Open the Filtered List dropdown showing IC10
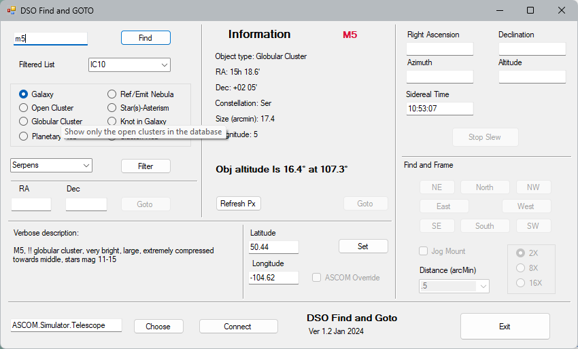Screen dimensions: 578x349 (x=129, y=65)
